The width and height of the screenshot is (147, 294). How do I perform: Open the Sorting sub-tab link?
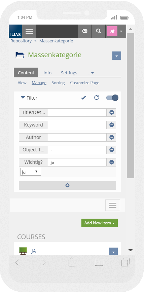tap(58, 83)
